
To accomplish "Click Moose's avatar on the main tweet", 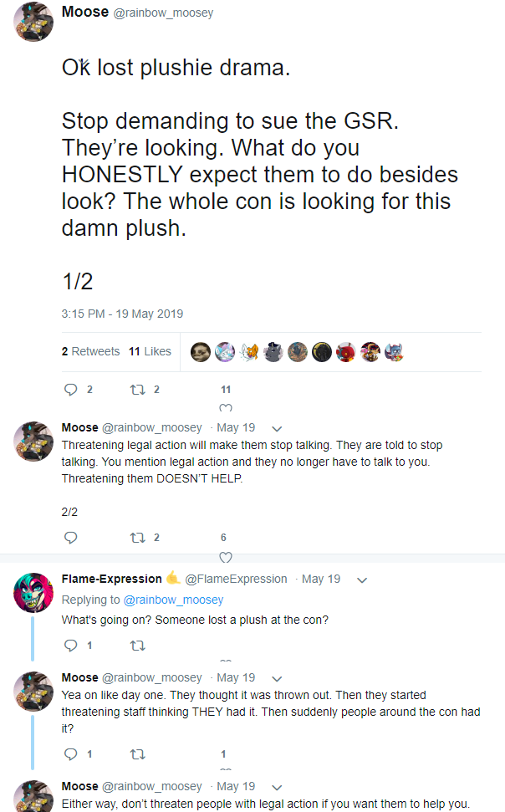I will coord(34,23).
